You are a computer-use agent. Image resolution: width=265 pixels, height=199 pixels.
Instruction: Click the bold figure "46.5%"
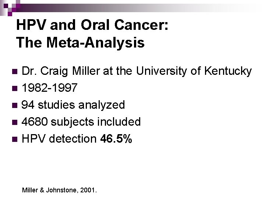[116, 139]
